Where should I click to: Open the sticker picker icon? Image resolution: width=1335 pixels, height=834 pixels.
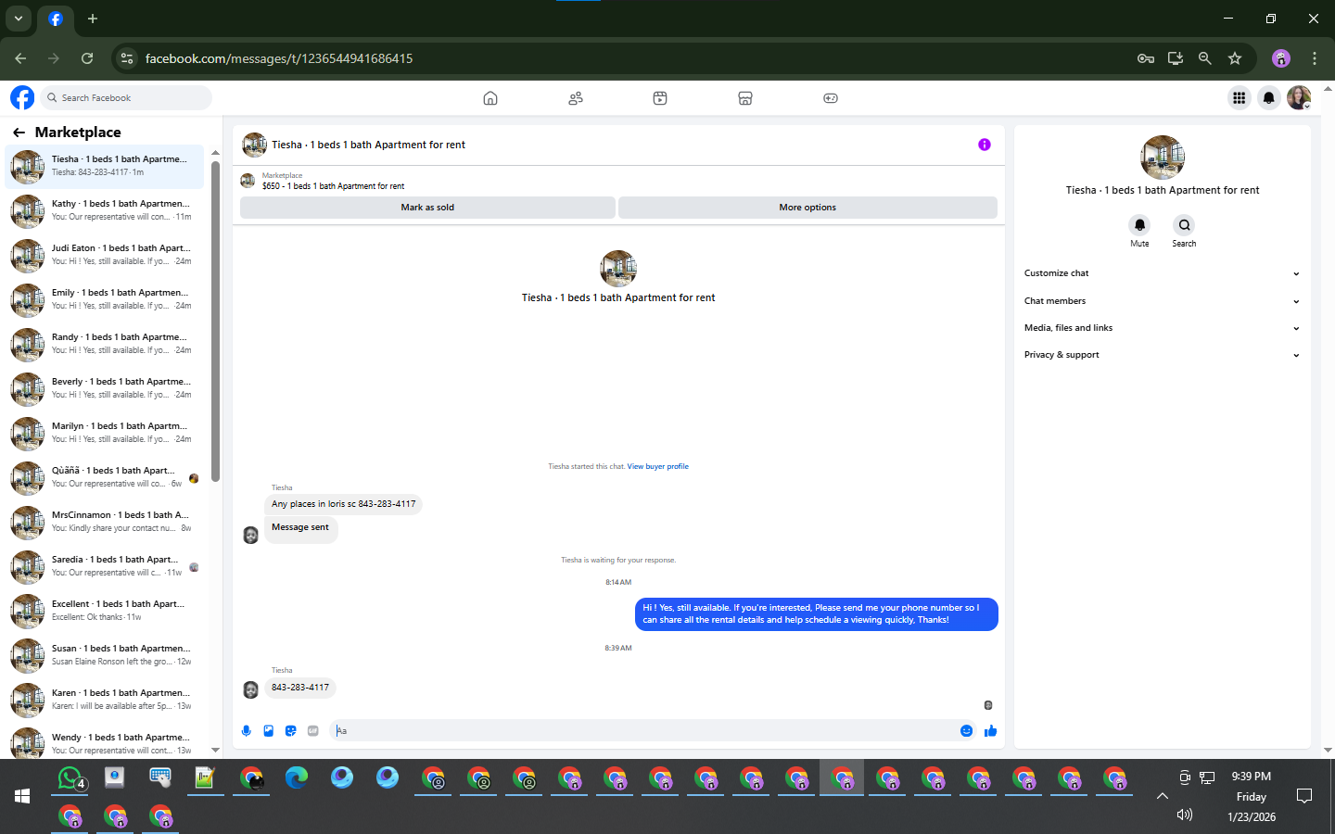click(291, 731)
